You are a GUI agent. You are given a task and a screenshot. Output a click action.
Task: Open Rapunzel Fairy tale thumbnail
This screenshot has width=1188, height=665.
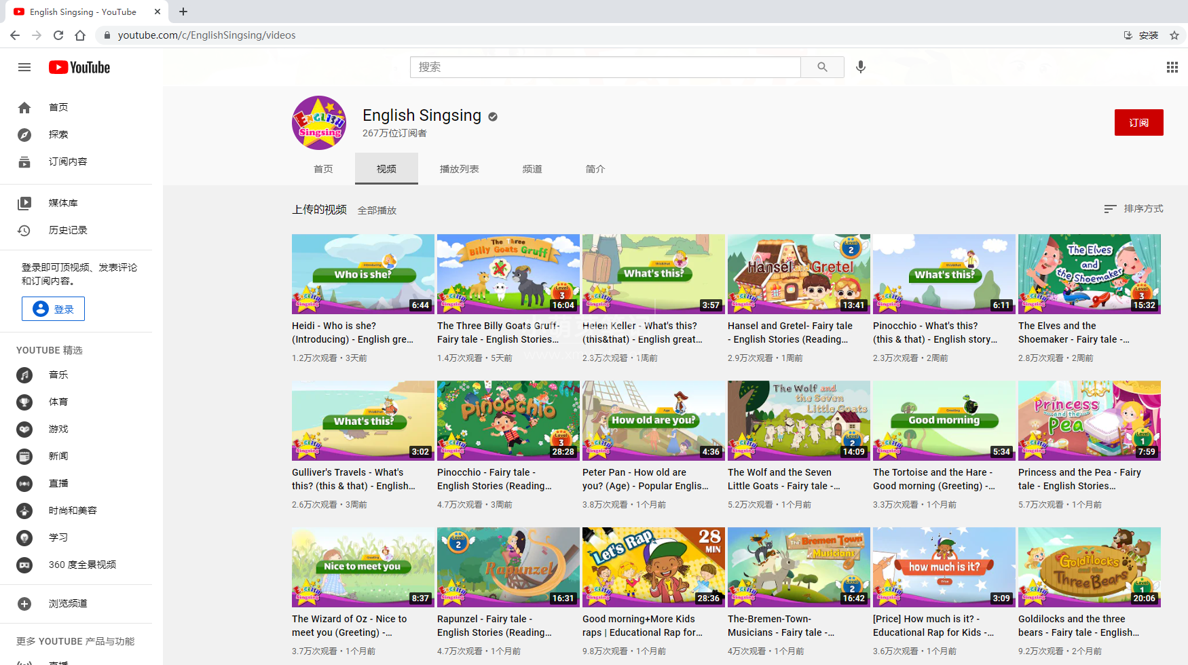508,567
